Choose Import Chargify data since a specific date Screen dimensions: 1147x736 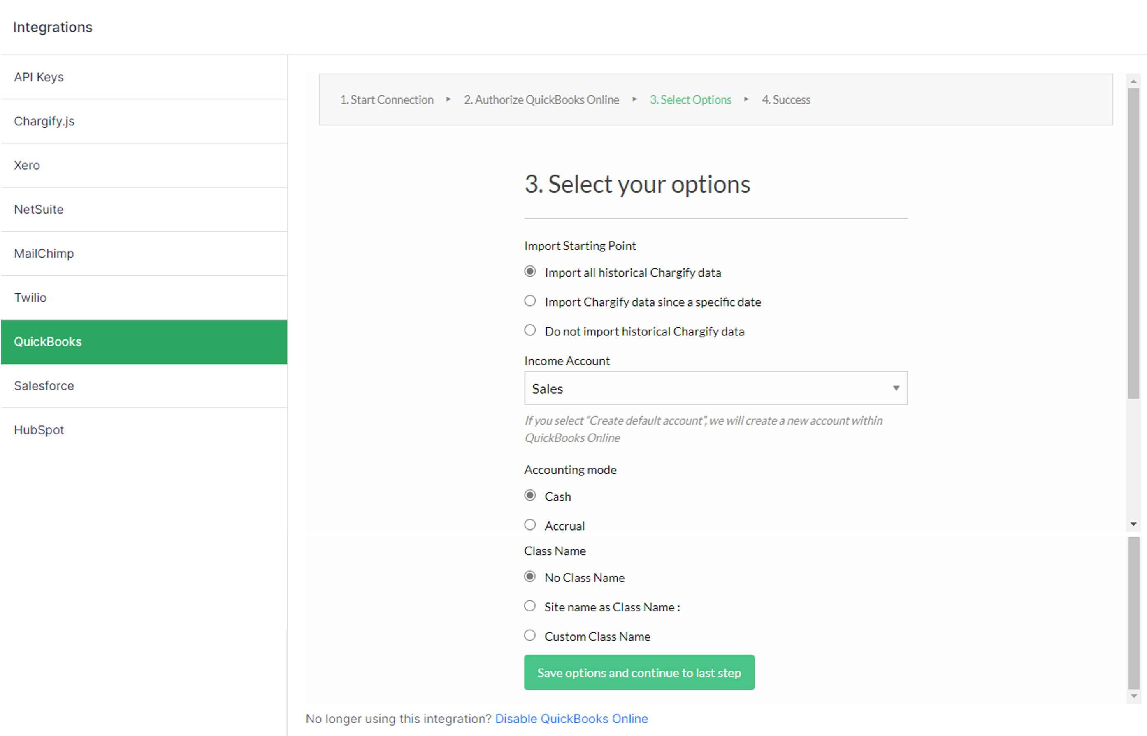click(529, 301)
